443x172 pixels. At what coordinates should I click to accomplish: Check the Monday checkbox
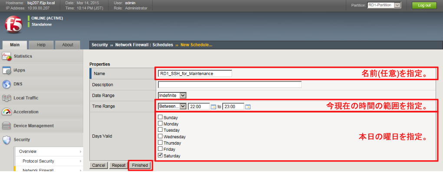[x=160, y=123]
